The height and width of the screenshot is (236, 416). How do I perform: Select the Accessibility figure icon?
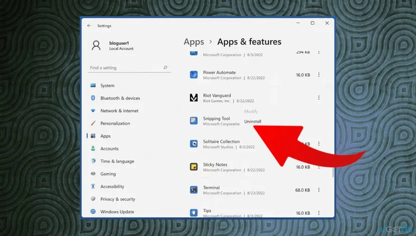coord(93,186)
